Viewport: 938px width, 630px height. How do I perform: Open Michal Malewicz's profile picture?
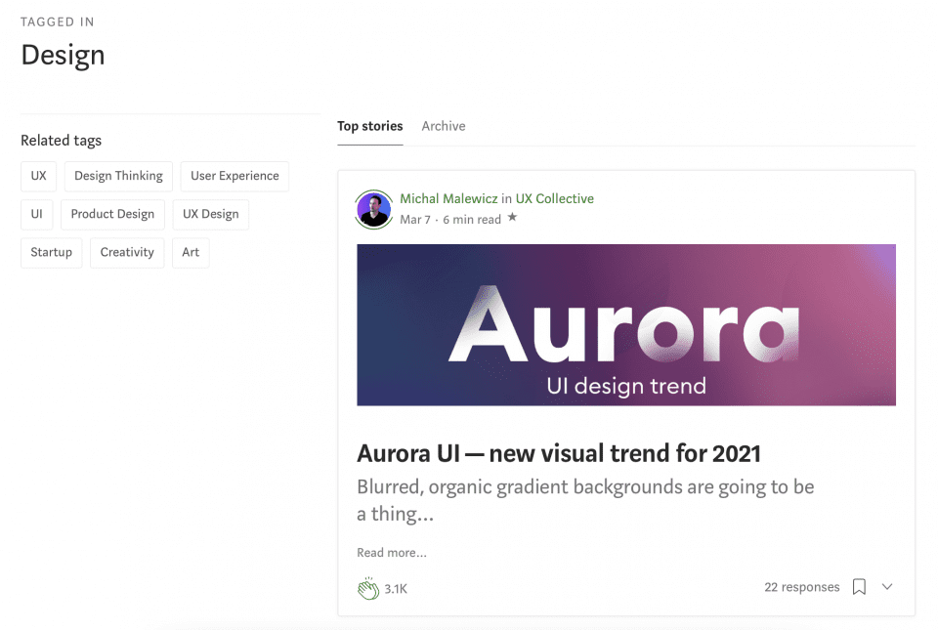click(x=373, y=208)
